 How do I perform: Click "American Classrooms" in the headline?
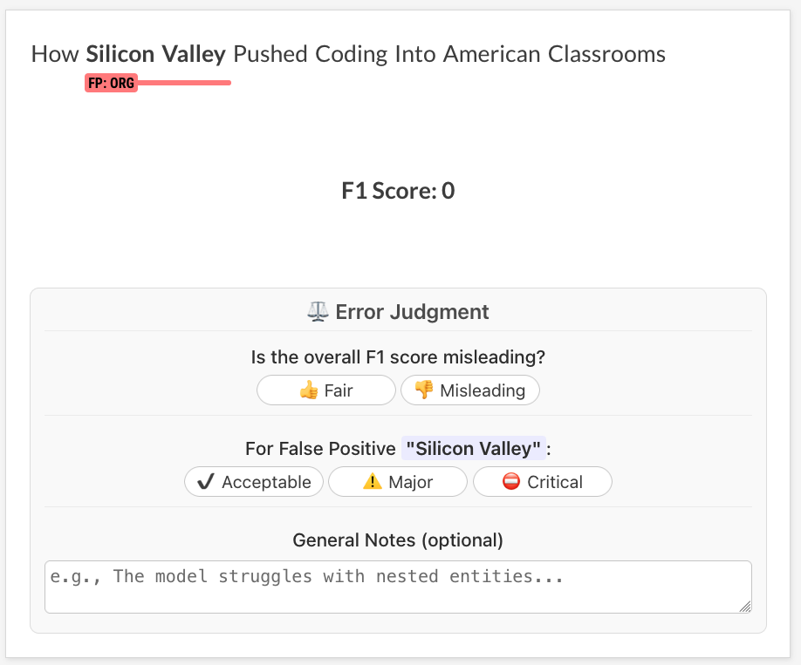554,54
